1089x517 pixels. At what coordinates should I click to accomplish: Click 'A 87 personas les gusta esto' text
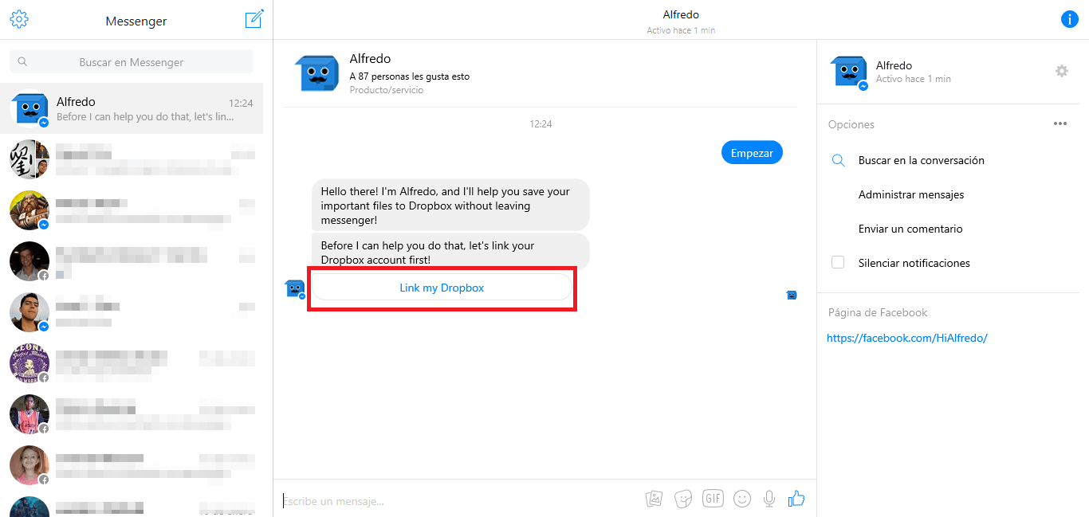point(410,76)
